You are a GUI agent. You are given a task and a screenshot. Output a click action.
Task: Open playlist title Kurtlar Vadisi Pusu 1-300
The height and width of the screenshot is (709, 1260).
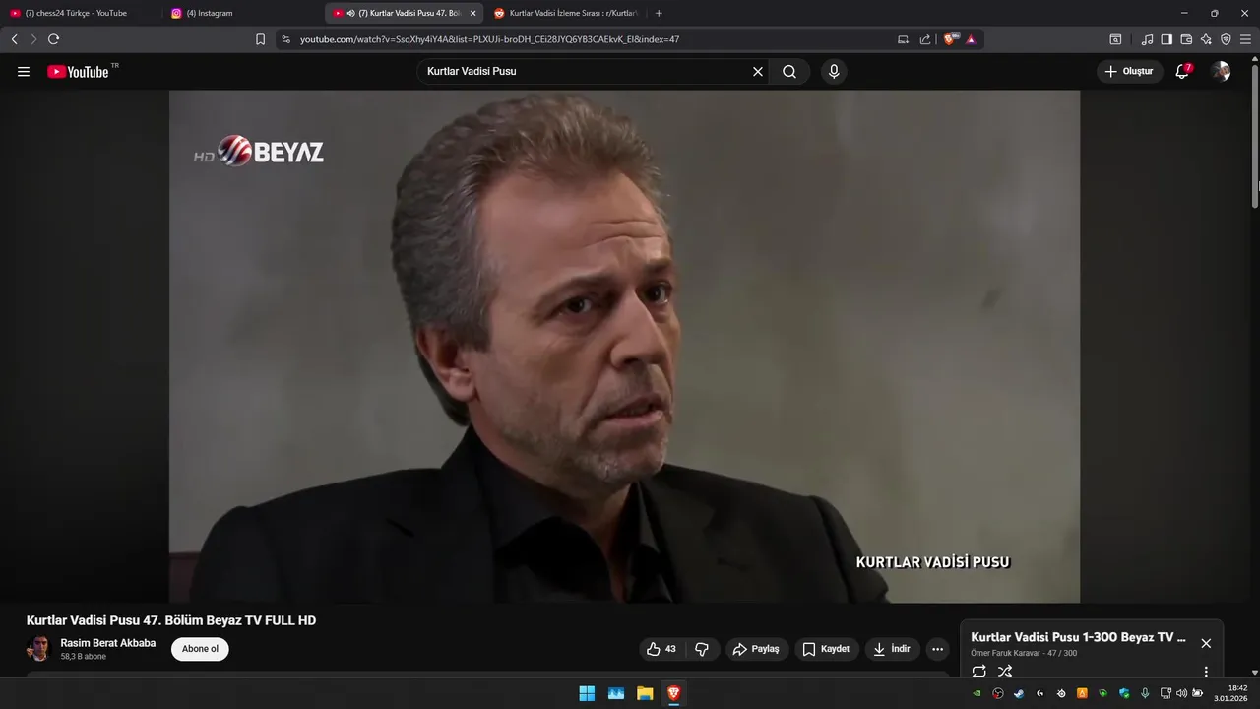1078,637
